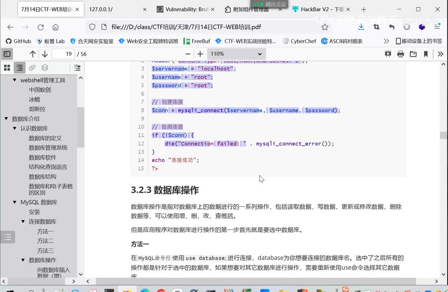Switch to presentation mode

[388, 54]
